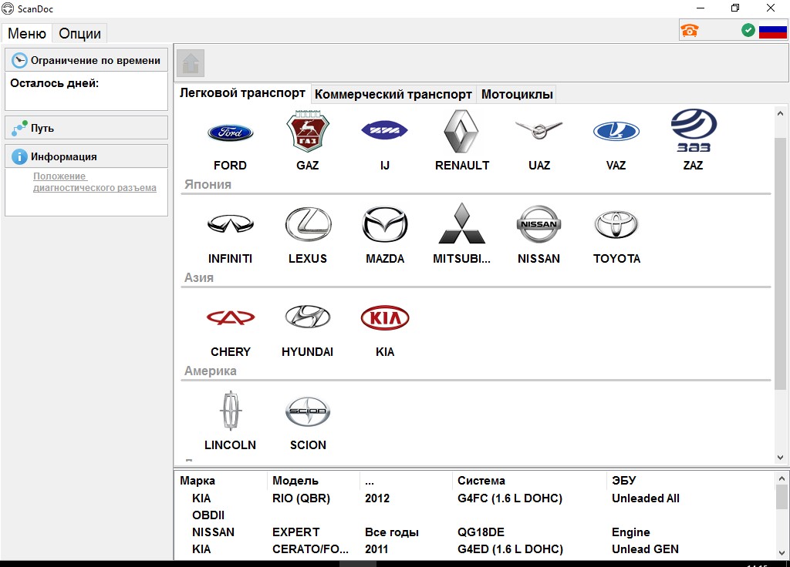Choose the GAZ vehicle brand

[307, 131]
